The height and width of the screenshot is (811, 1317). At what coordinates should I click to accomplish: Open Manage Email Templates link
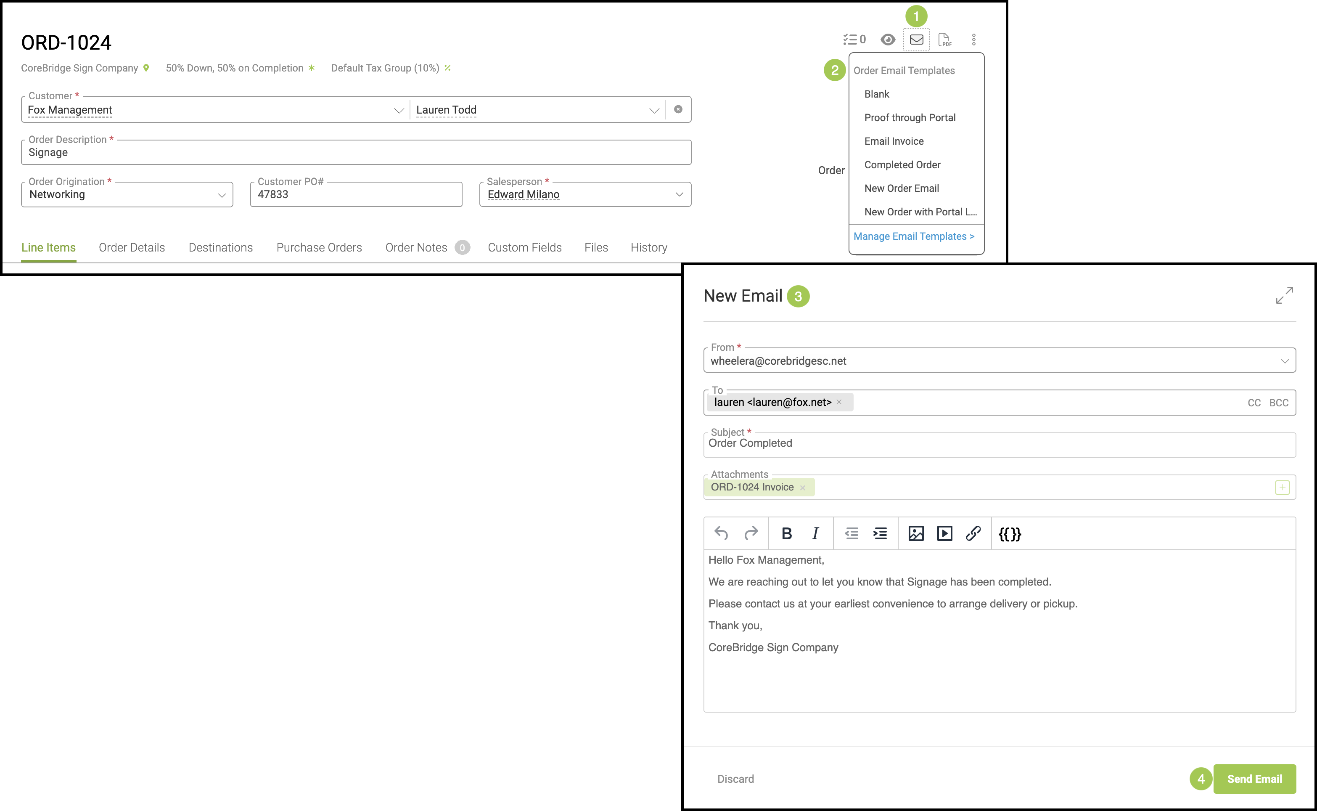(x=913, y=236)
